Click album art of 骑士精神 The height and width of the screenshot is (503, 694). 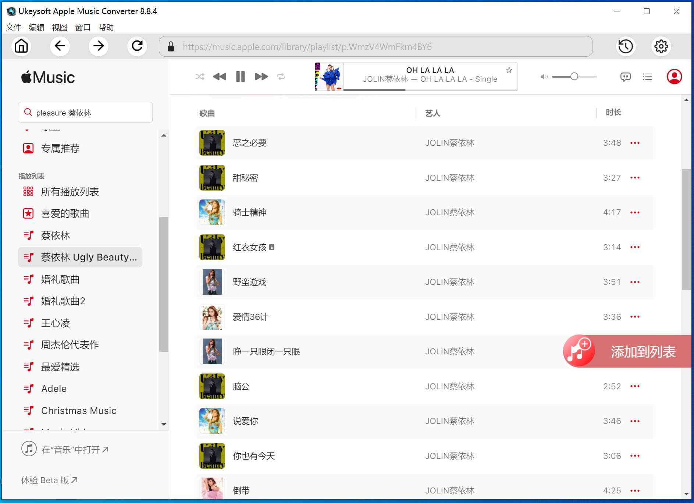click(212, 212)
